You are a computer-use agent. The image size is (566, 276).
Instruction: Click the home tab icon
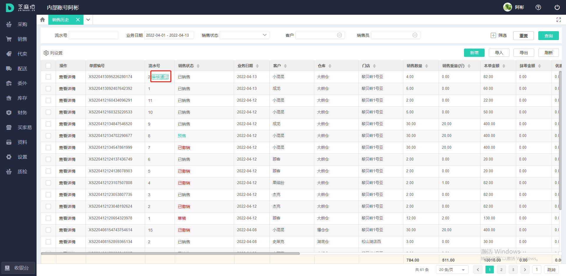coord(42,20)
